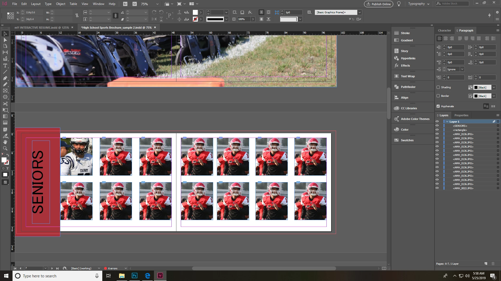The height and width of the screenshot is (281, 501).
Task: Open the Pathfinder panel
Action: tap(408, 87)
